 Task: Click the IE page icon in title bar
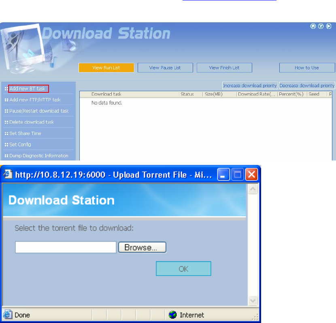pyautogui.click(x=8, y=174)
